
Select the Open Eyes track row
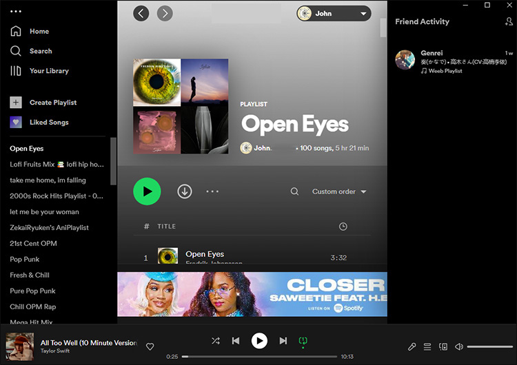[252, 255]
